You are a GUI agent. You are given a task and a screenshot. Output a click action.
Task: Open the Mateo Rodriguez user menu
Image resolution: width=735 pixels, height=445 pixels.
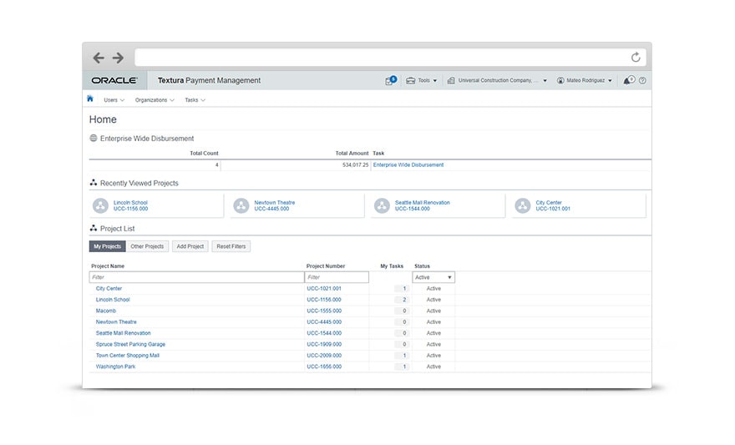[x=585, y=81]
